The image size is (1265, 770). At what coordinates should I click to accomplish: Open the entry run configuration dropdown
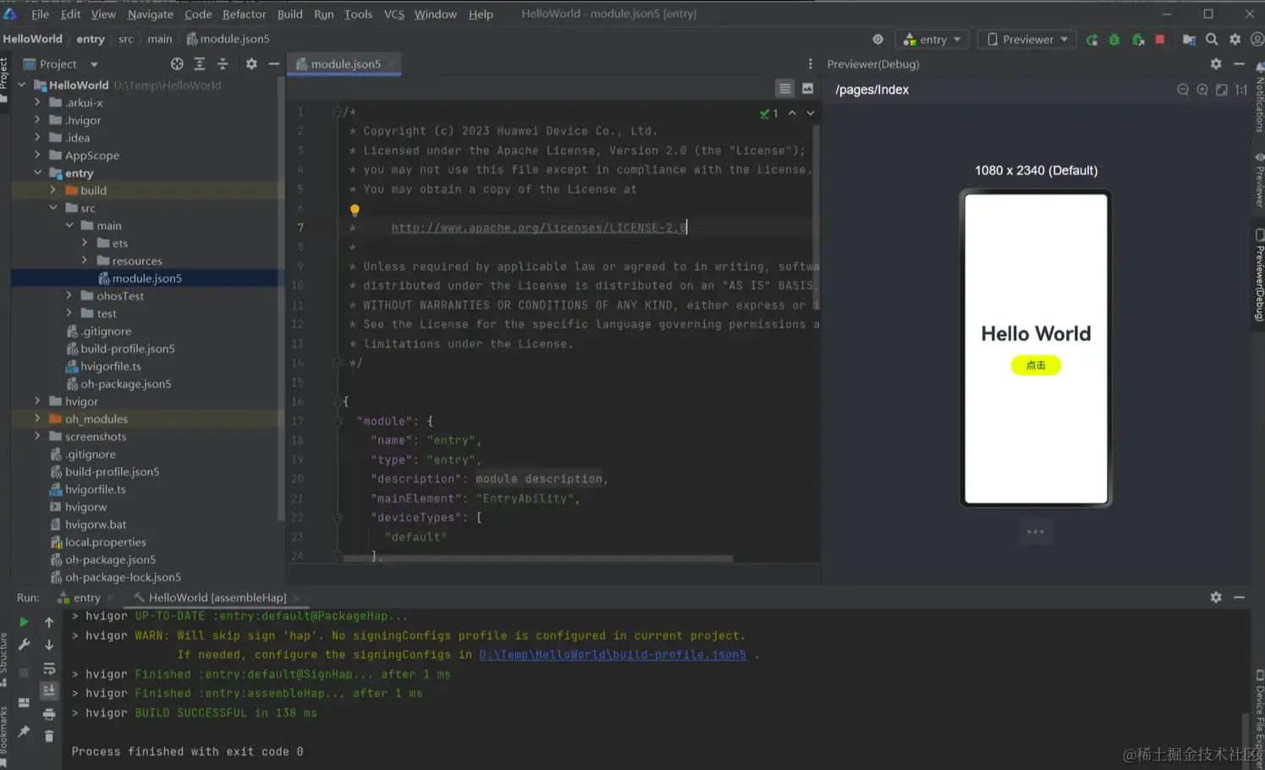coord(932,40)
